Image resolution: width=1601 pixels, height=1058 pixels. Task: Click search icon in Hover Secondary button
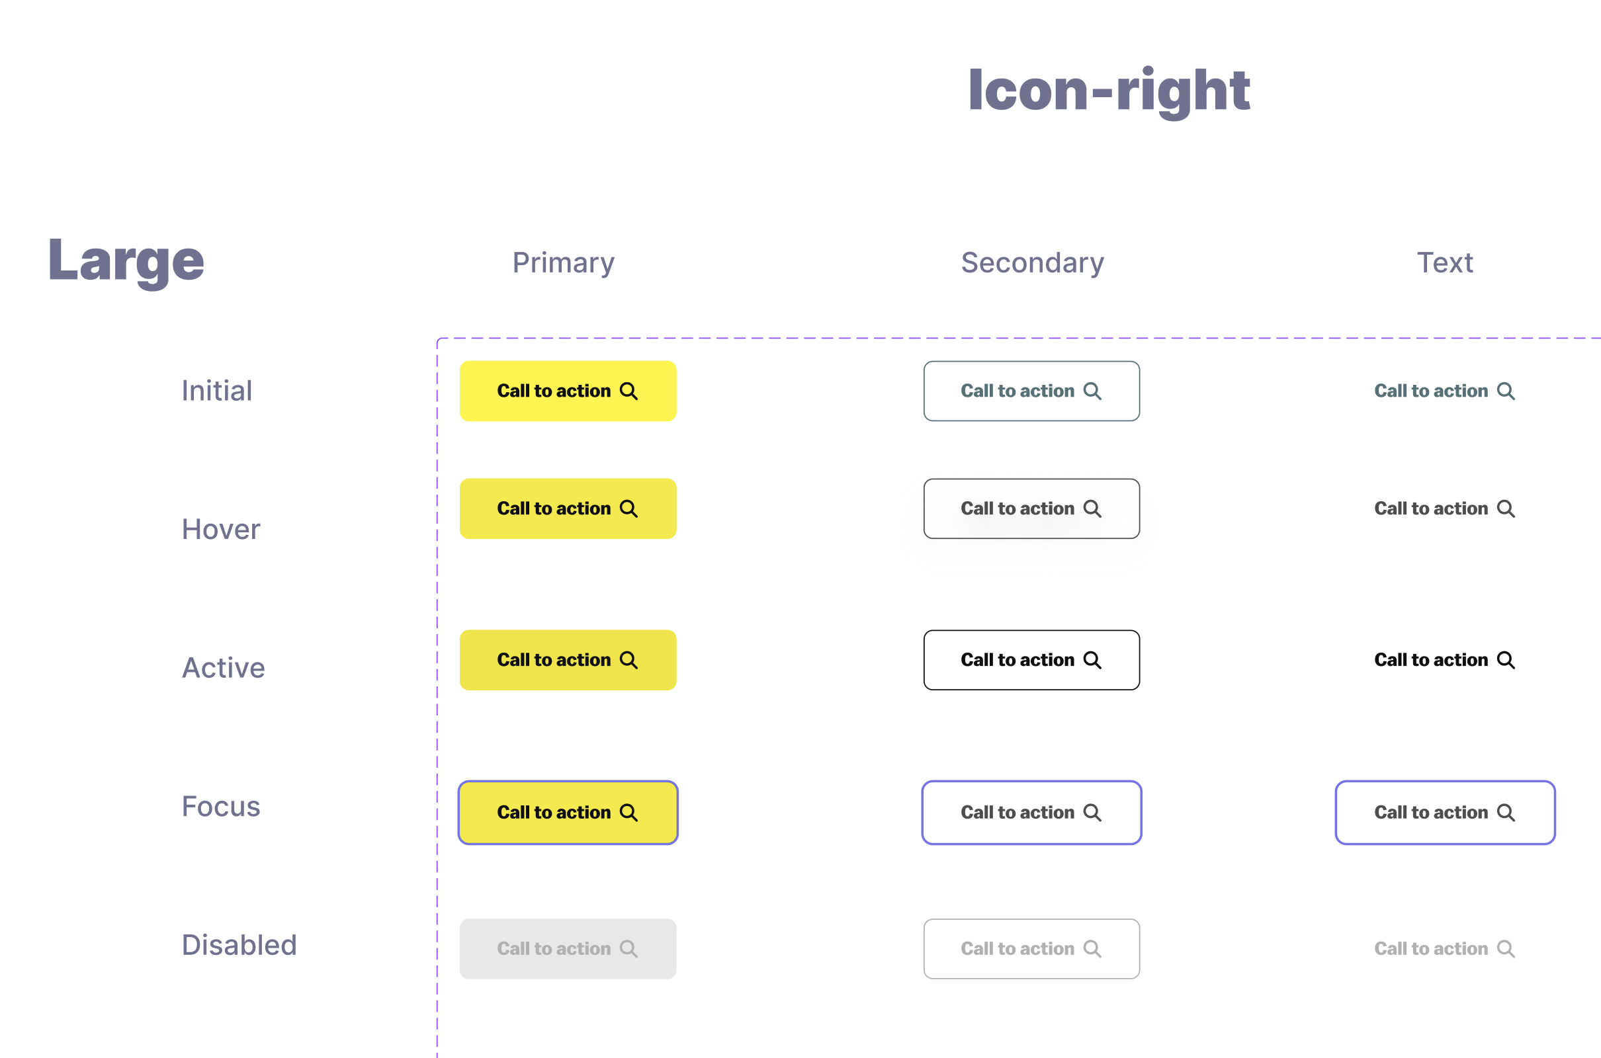click(x=1092, y=509)
